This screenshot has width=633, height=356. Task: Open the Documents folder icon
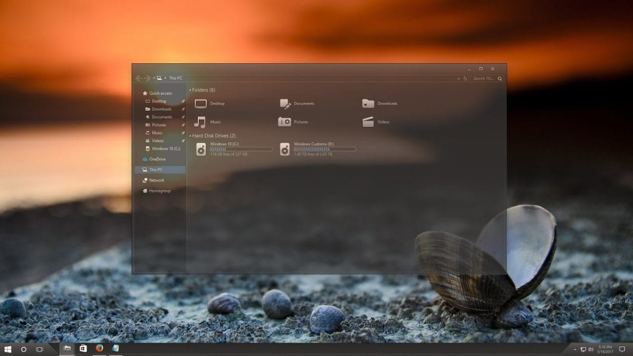[286, 103]
